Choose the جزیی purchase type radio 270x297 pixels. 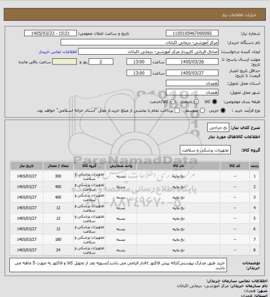point(223,110)
